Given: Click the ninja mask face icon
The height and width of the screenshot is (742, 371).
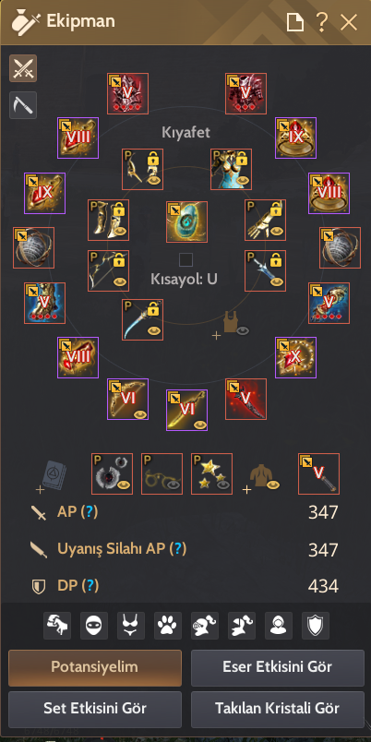Looking at the screenshot, I should pos(94,626).
